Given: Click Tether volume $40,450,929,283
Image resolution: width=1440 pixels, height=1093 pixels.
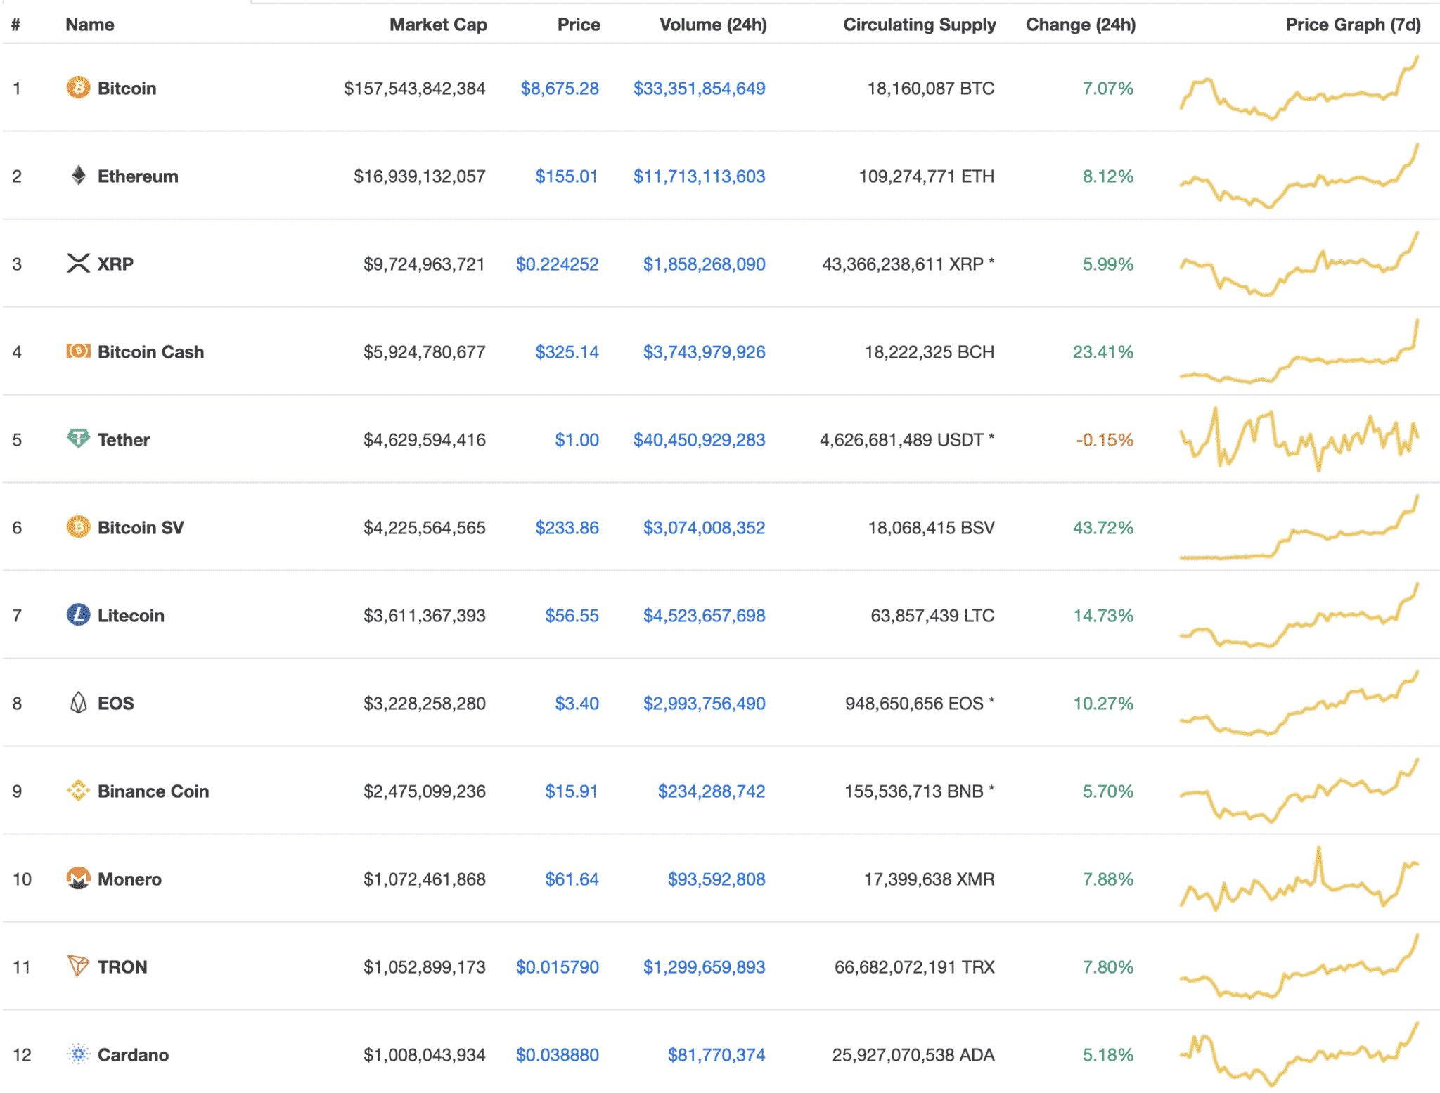Looking at the screenshot, I should [699, 439].
